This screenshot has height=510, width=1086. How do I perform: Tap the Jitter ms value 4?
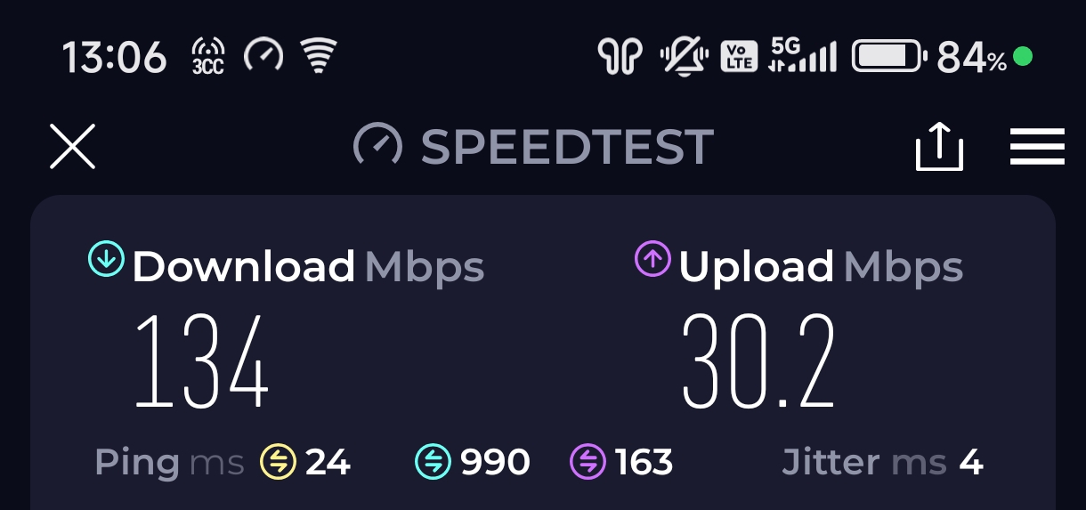970,463
